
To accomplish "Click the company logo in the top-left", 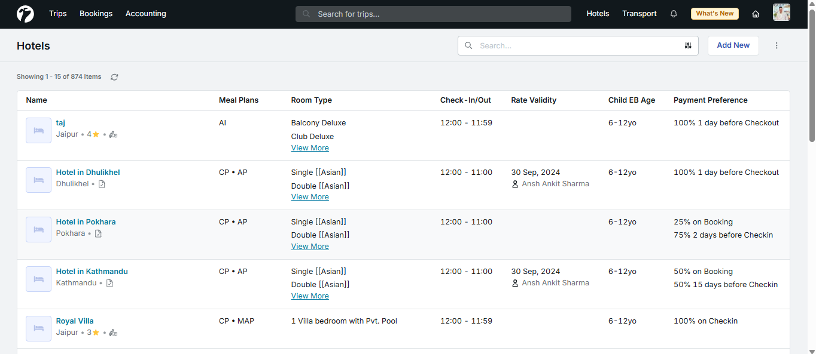I will pyautogui.click(x=25, y=13).
